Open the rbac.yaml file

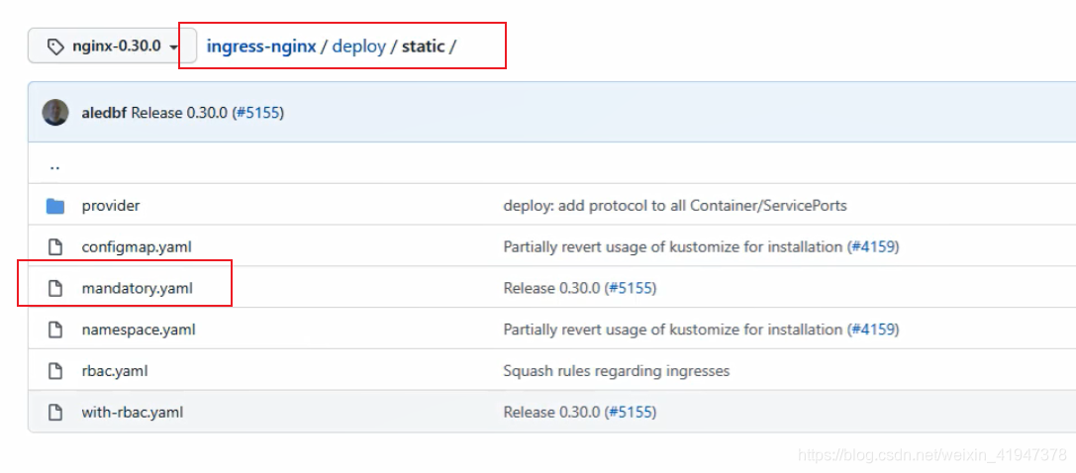(x=115, y=371)
